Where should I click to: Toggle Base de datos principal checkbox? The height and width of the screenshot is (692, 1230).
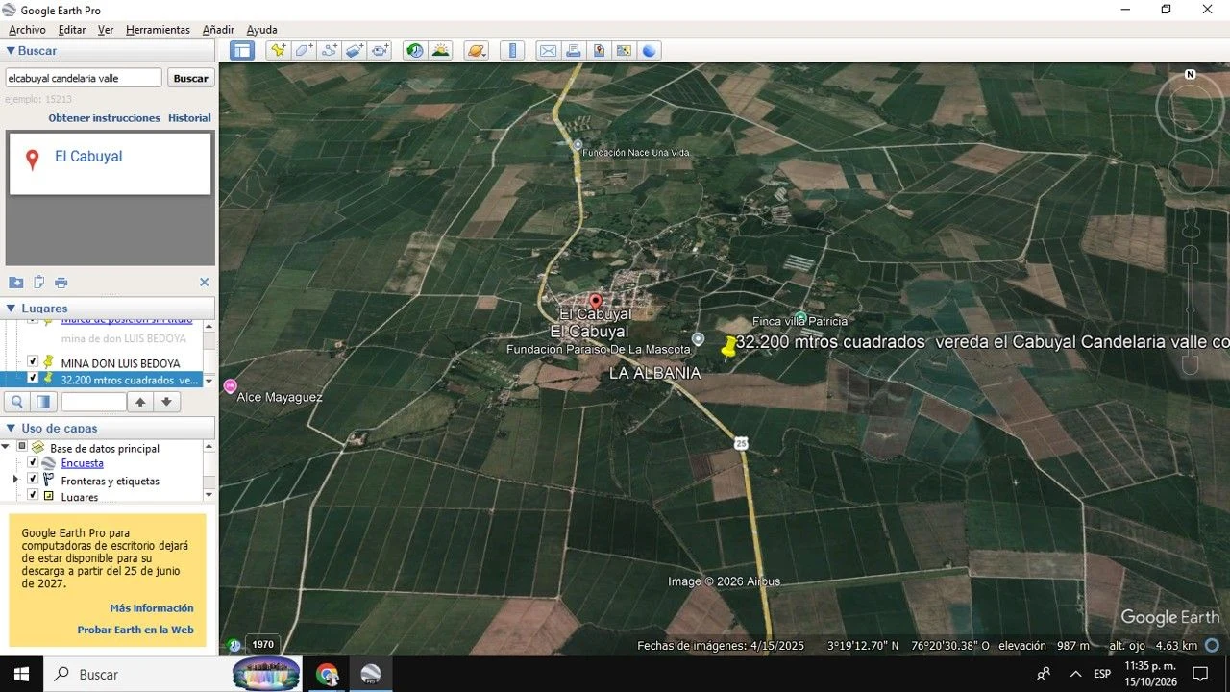point(22,447)
